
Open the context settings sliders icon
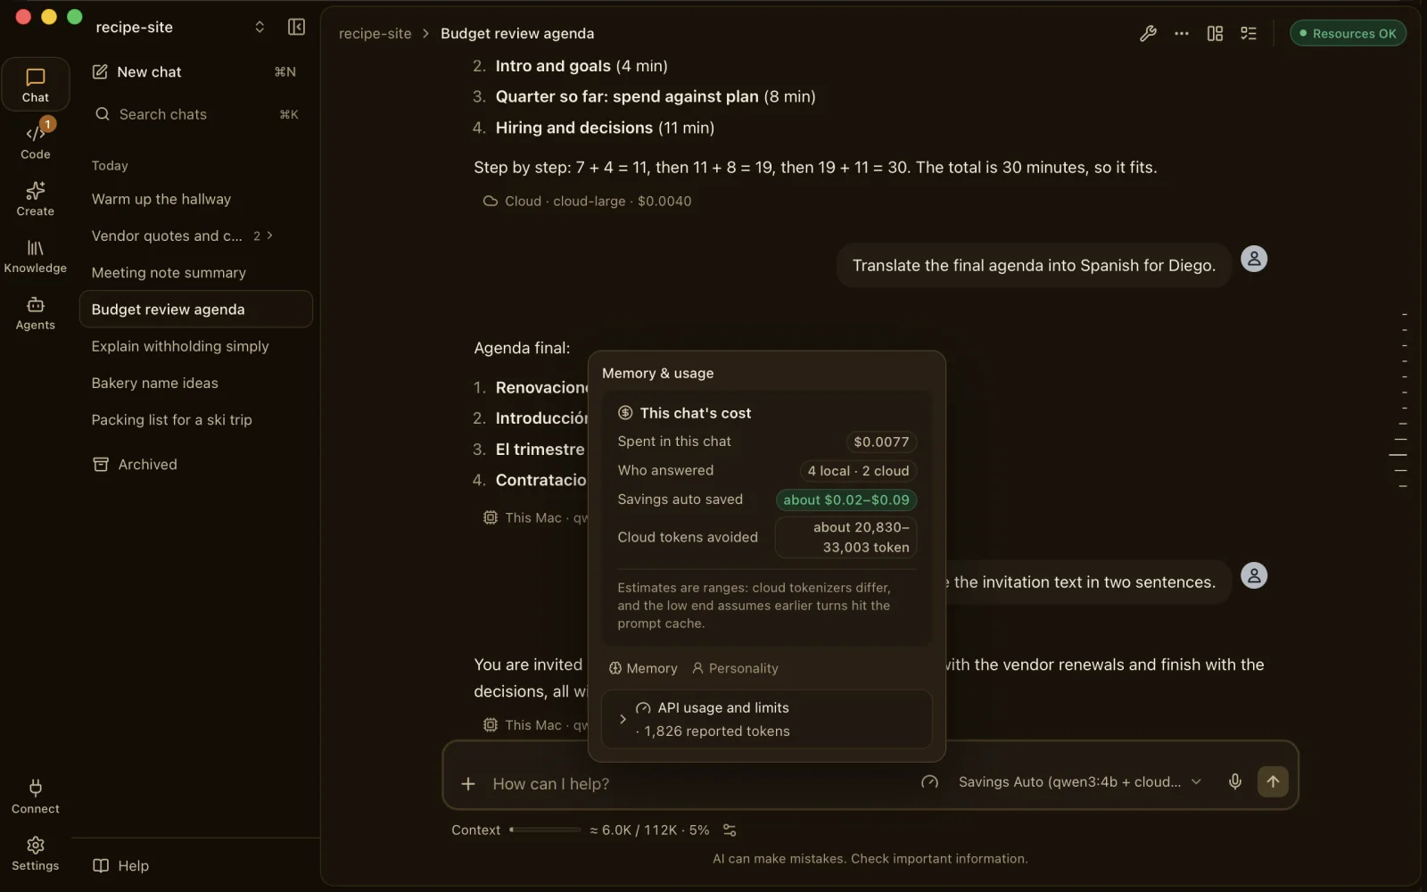(730, 830)
